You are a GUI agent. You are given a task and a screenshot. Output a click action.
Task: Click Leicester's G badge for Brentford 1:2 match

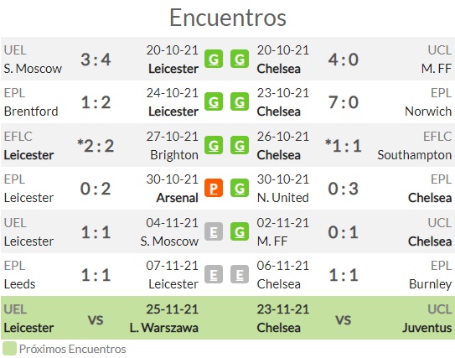214,102
